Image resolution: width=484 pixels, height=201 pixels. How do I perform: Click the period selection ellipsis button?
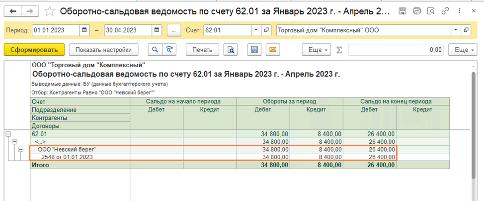click(173, 30)
